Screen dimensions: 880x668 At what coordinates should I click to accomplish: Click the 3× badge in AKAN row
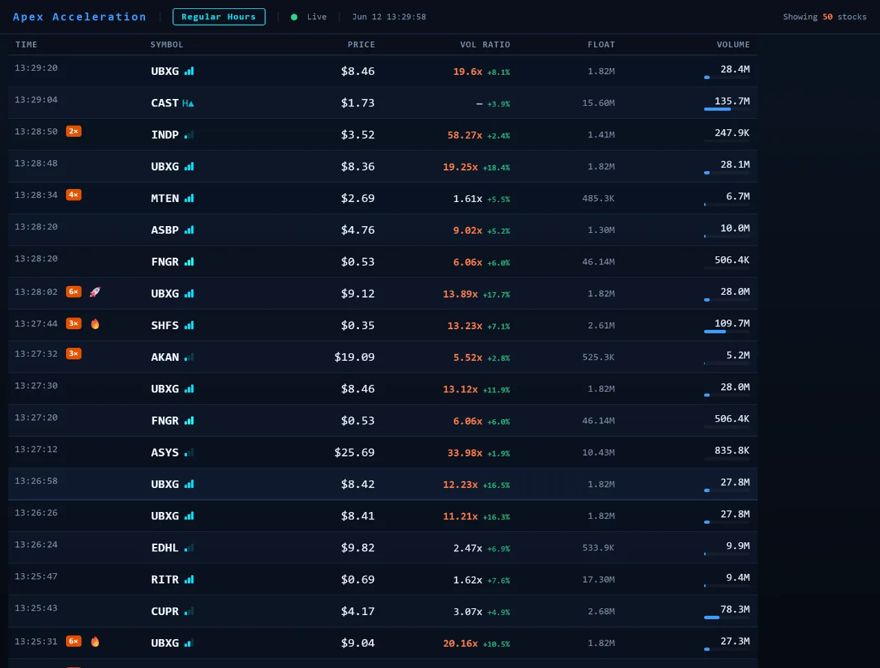pyautogui.click(x=74, y=353)
